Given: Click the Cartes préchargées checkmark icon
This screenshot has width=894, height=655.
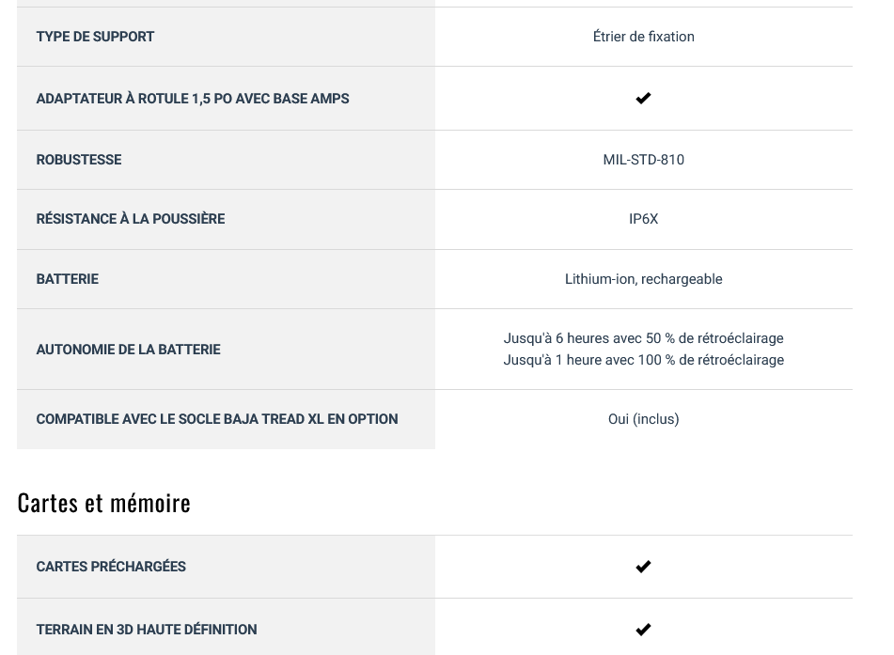Looking at the screenshot, I should click(x=643, y=567).
